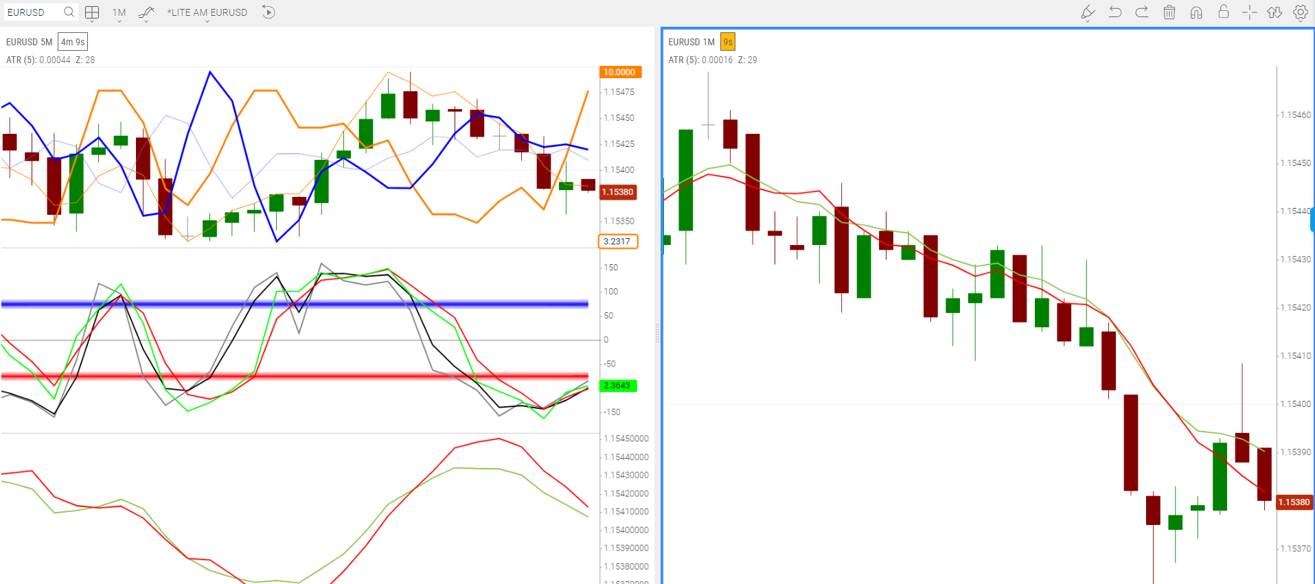This screenshot has width=1315, height=584.
Task: Click the vertical splitter between the charts
Action: [658, 333]
